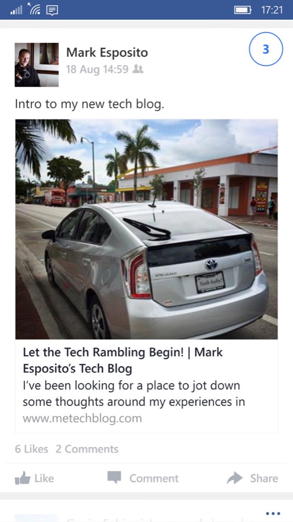Visit www.metechblog.com link
Viewport: 293px width, 522px height.
click(82, 418)
